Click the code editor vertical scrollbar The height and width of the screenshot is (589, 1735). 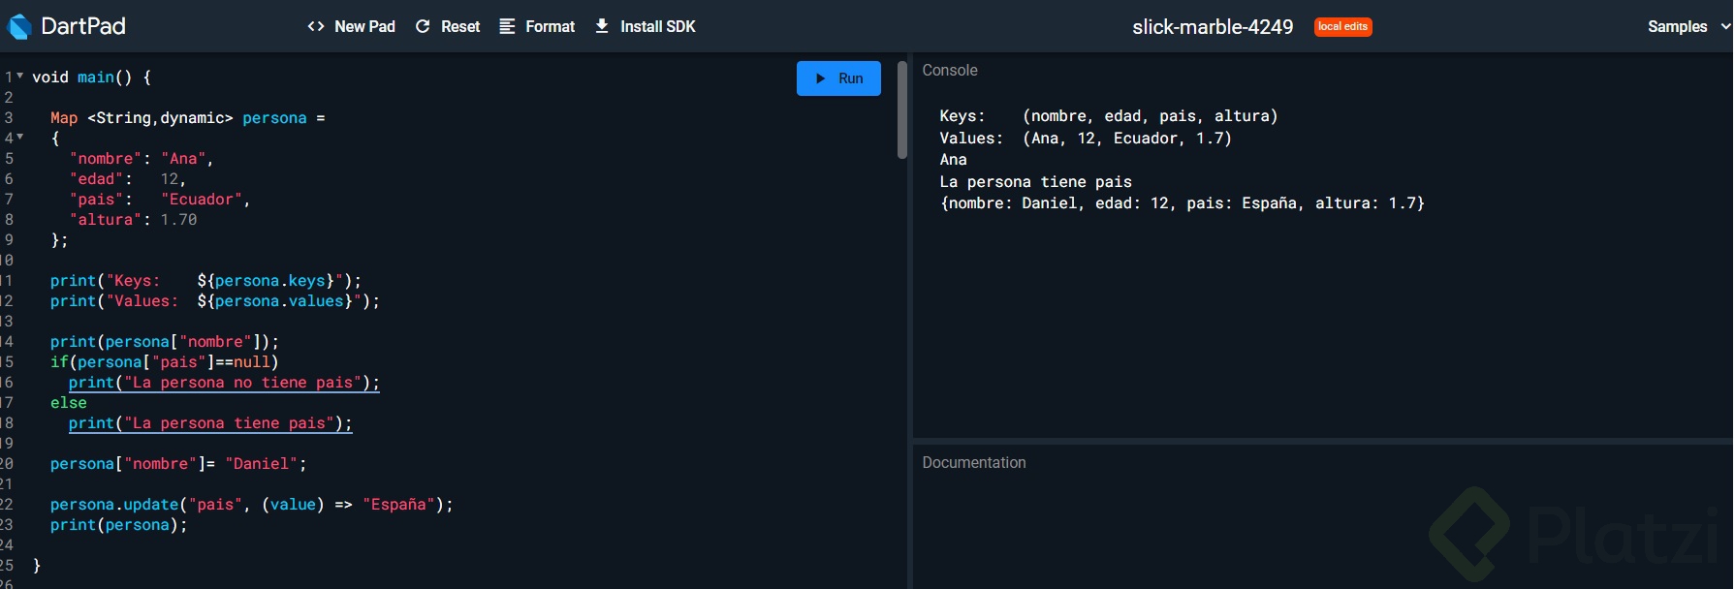pos(902,109)
